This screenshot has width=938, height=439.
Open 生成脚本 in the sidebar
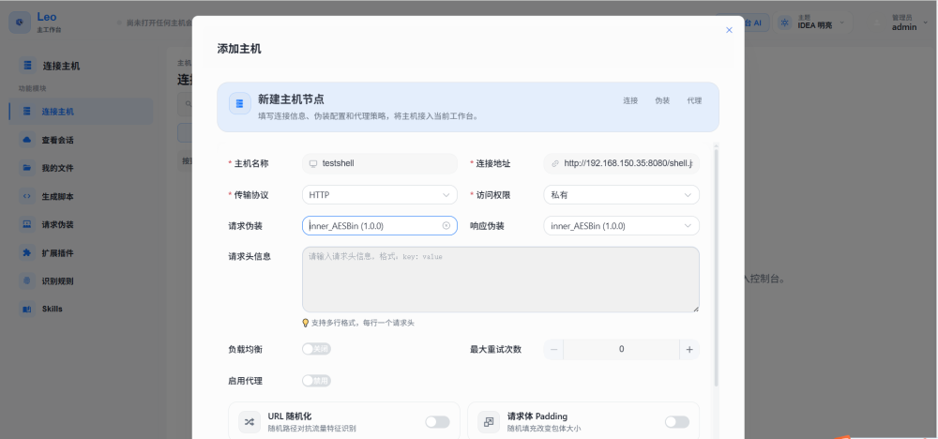81,196
